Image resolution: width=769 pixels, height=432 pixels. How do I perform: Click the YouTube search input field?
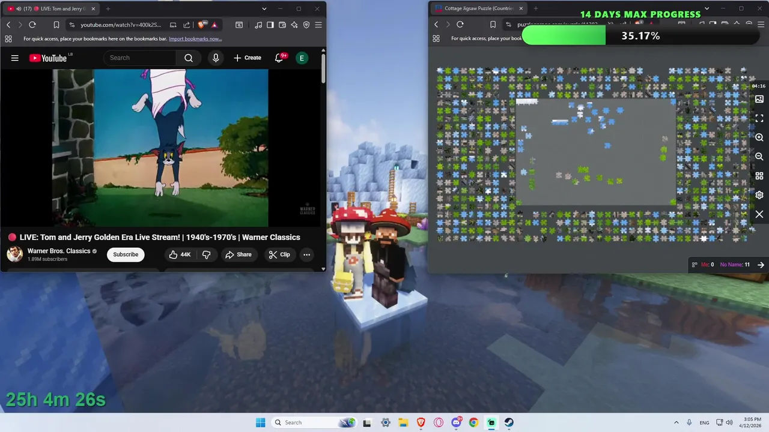pos(140,58)
